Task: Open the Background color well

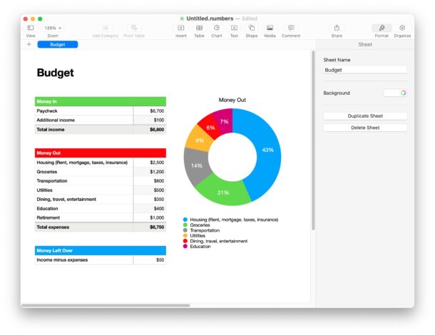Action: (394, 93)
